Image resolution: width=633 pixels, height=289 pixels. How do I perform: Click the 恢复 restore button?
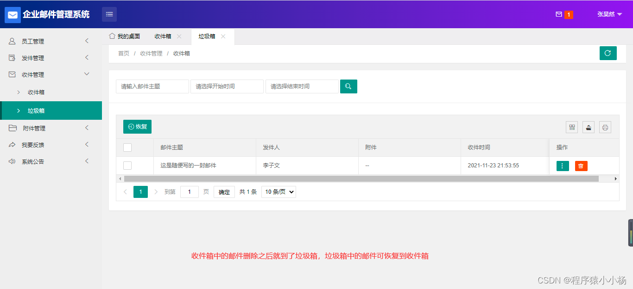(x=137, y=127)
